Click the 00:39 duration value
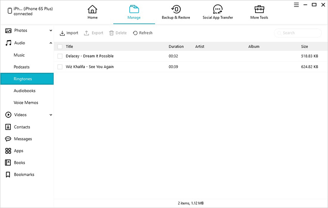This screenshot has width=328, height=208. click(173, 67)
